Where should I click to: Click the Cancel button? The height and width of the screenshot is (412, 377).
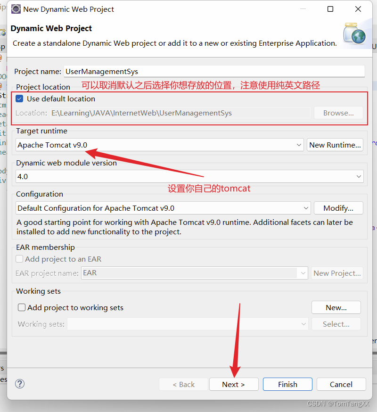[x=341, y=384]
